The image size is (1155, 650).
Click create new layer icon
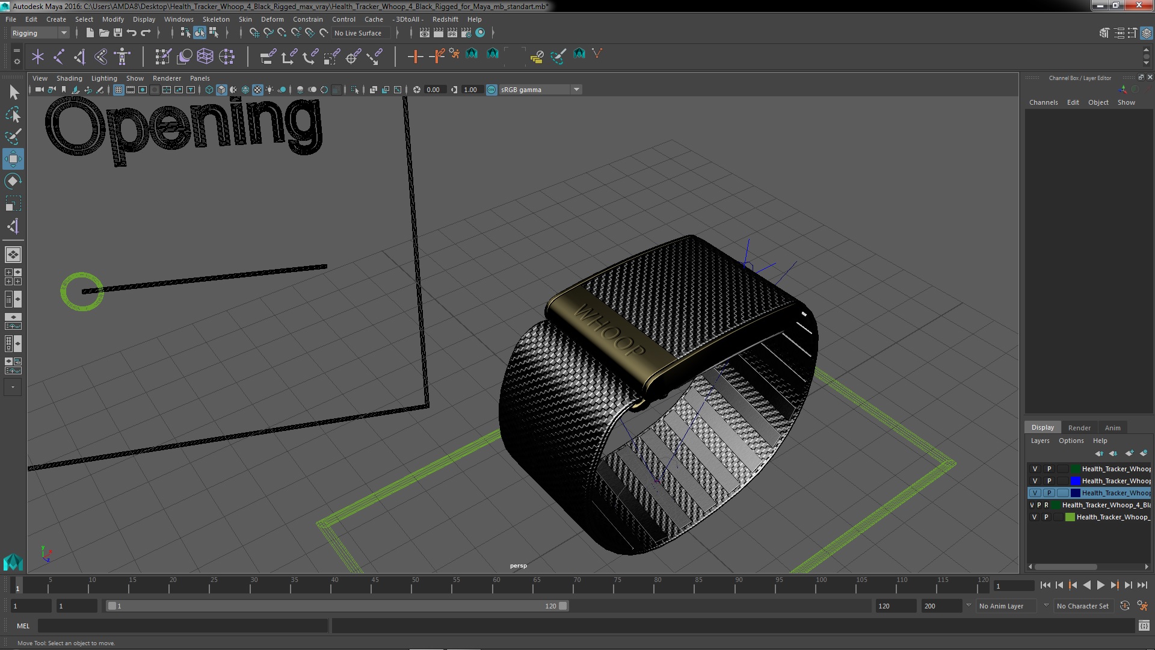(x=1129, y=453)
